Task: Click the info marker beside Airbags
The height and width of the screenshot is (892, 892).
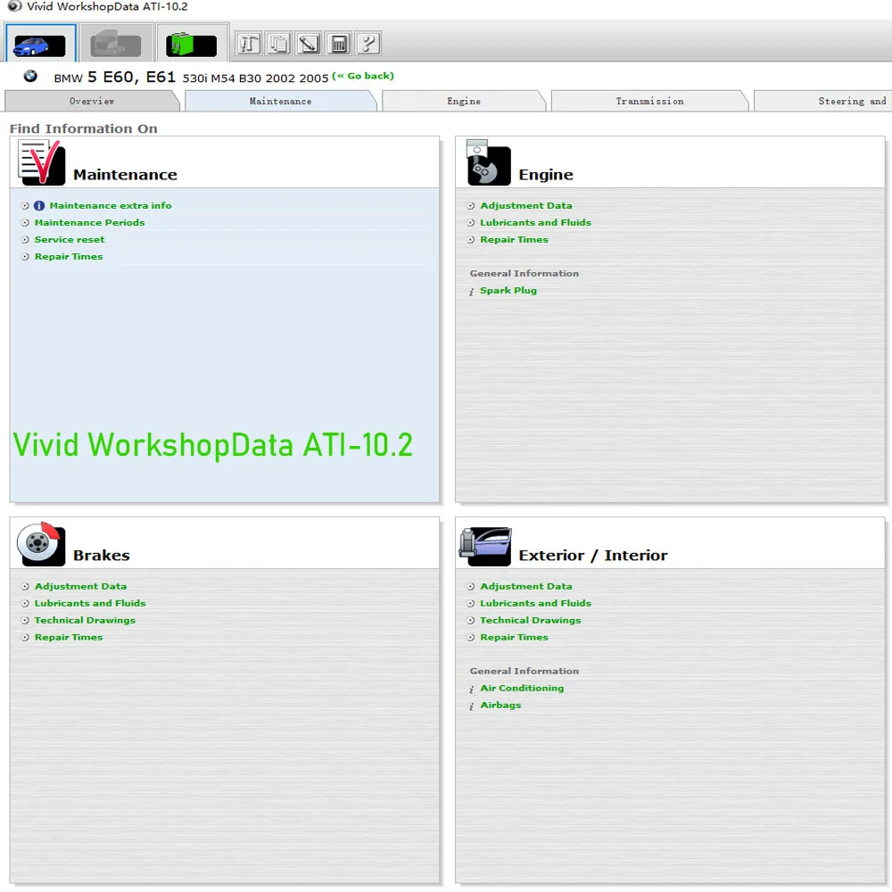Action: (472, 706)
